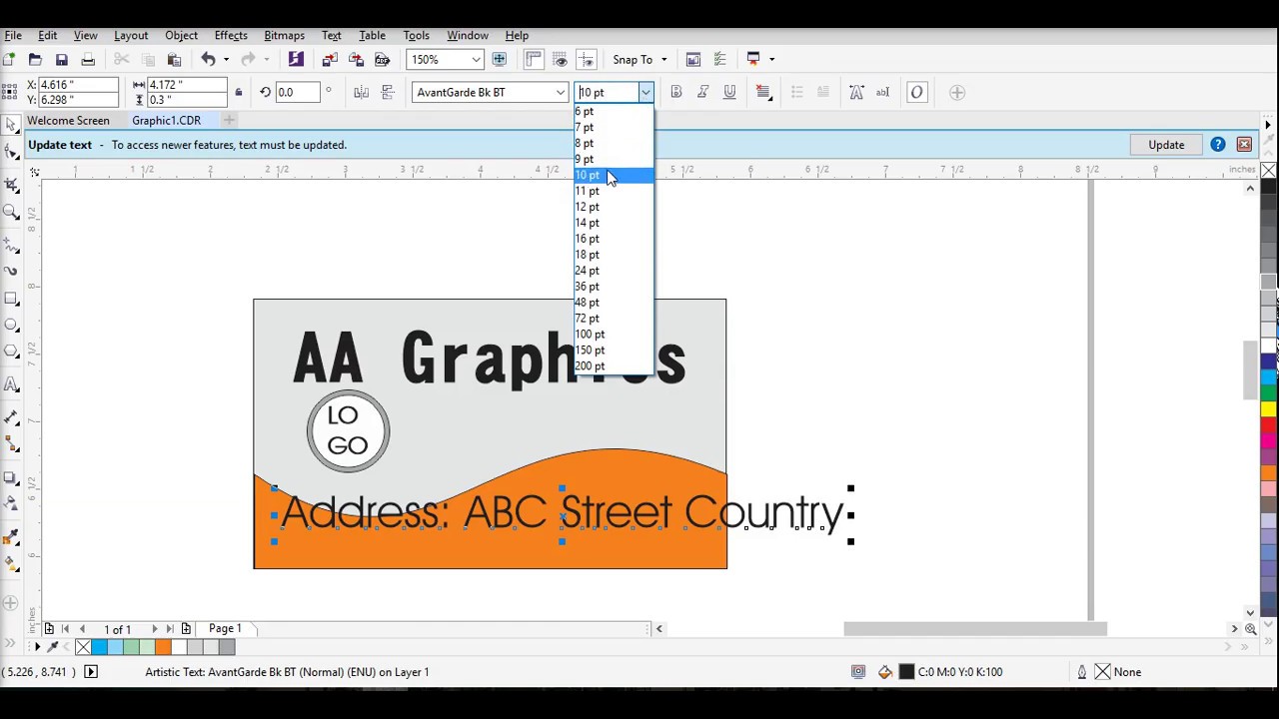This screenshot has width=1279, height=719.
Task: Click the orange document palette swatch
Action: (163, 647)
